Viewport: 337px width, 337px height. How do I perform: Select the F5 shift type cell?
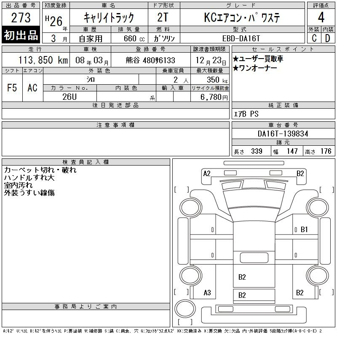[x=12, y=88]
